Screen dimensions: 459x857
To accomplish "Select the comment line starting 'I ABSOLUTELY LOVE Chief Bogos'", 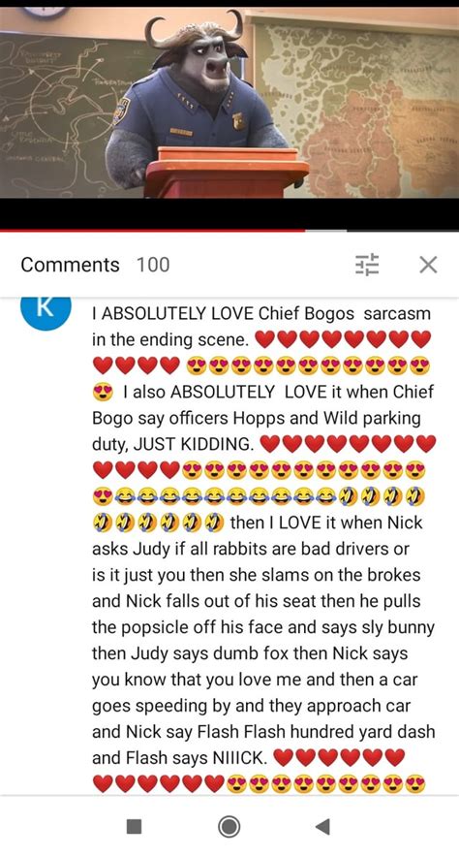I will (261, 314).
